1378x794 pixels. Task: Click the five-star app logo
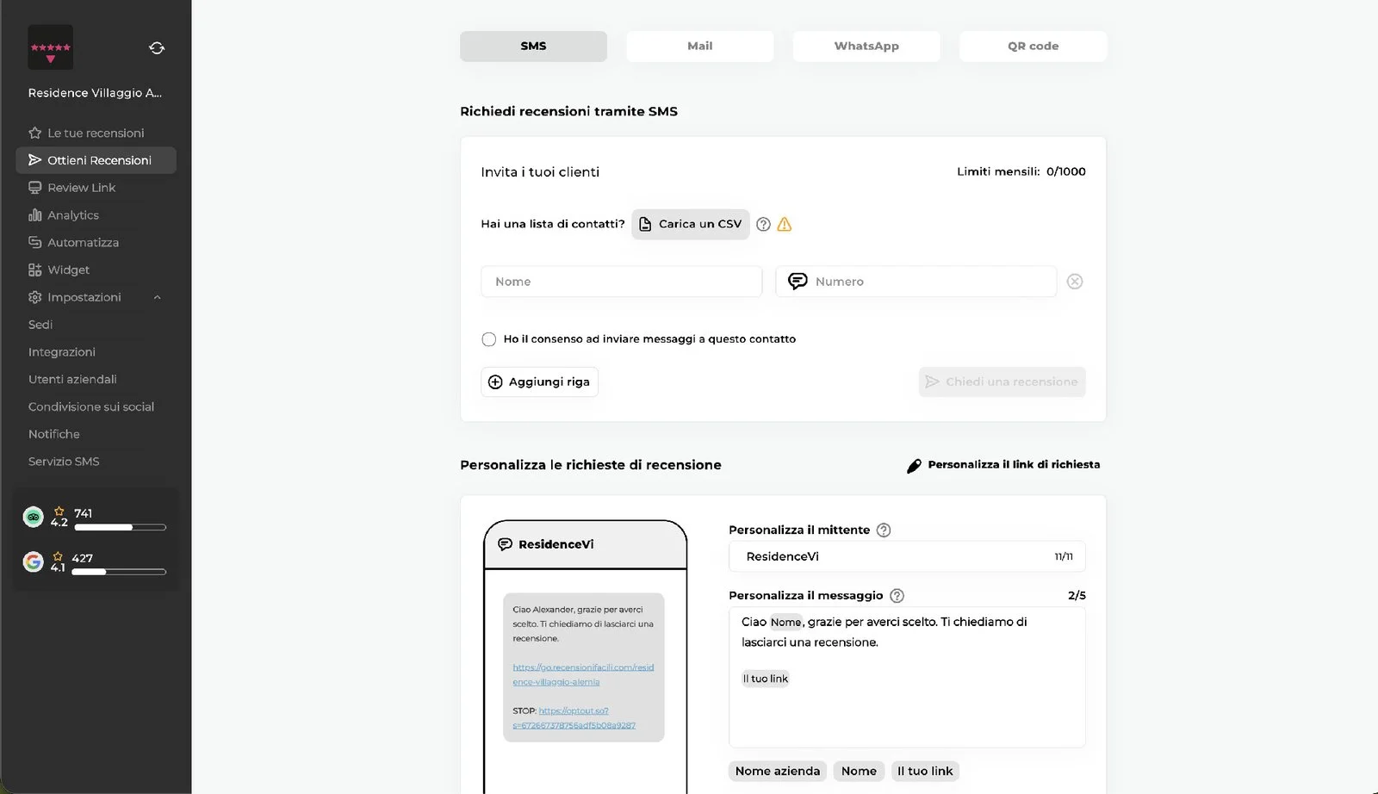pos(50,47)
